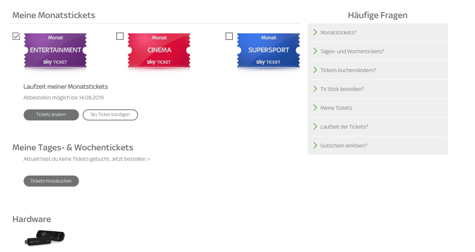
Task: Expand the Monatstickets? FAQ chevron
Action: click(315, 33)
